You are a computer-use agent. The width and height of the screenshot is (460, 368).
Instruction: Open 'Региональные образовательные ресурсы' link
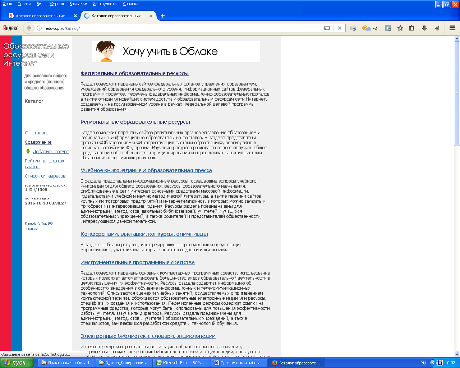[135, 122]
